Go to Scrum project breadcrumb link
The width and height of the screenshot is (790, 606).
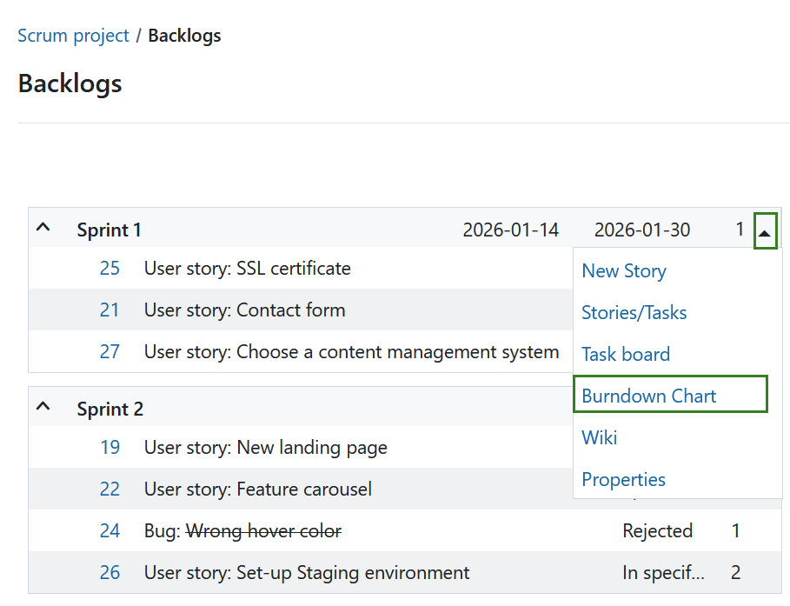pos(73,36)
